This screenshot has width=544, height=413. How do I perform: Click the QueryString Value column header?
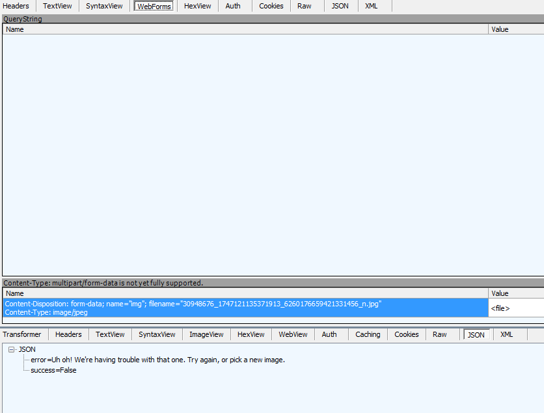point(516,29)
